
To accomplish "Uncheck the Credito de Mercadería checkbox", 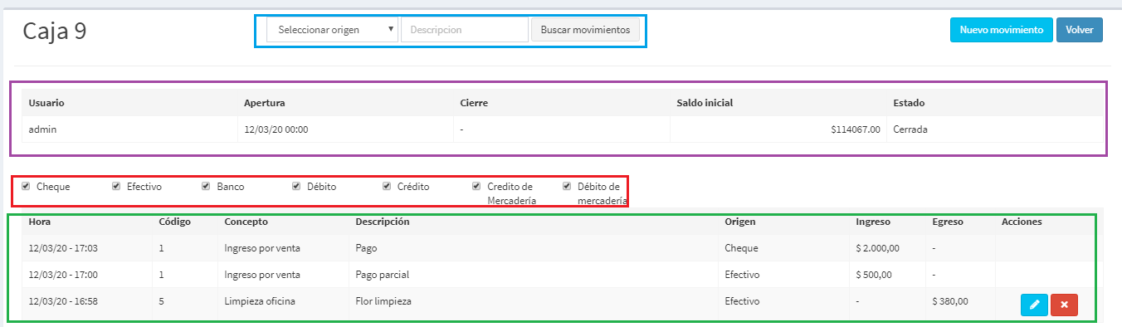I will point(476,186).
